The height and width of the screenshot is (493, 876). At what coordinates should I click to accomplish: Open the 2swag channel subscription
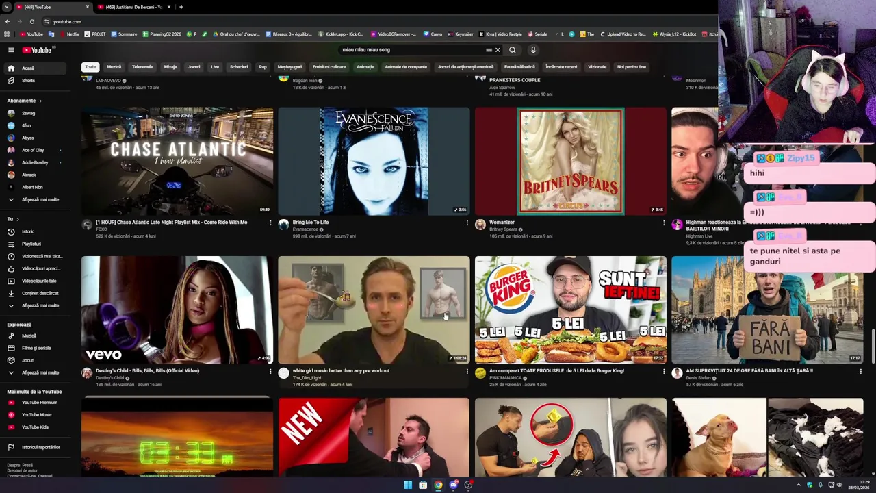[x=34, y=113]
